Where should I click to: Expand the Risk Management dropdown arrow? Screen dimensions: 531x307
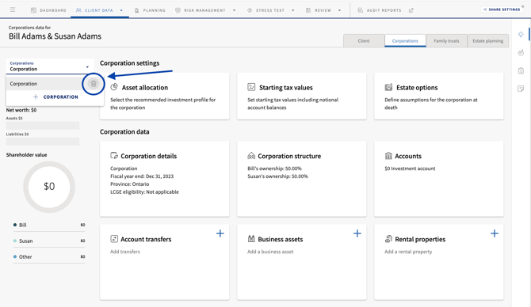[234, 10]
